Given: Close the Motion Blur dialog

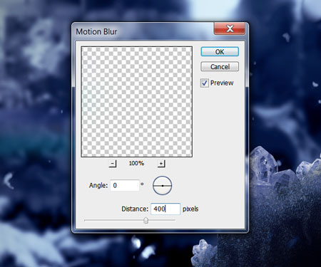Looking at the screenshot, I should 230,28.
